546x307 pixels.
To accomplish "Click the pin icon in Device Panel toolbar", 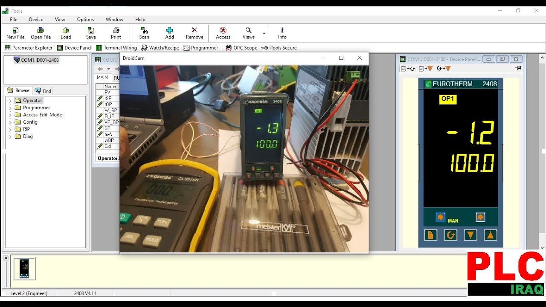I will [x=518, y=68].
